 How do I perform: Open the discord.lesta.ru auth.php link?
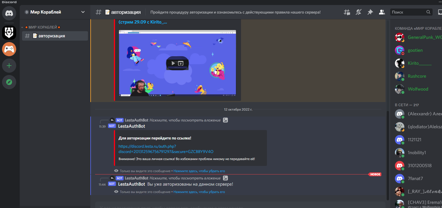coord(166,149)
